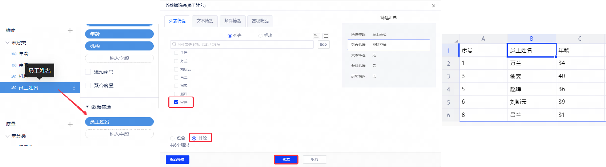Expand the 未分类 group under 度量
Viewport: 606px width, 167px height.
pyautogui.click(x=8, y=136)
